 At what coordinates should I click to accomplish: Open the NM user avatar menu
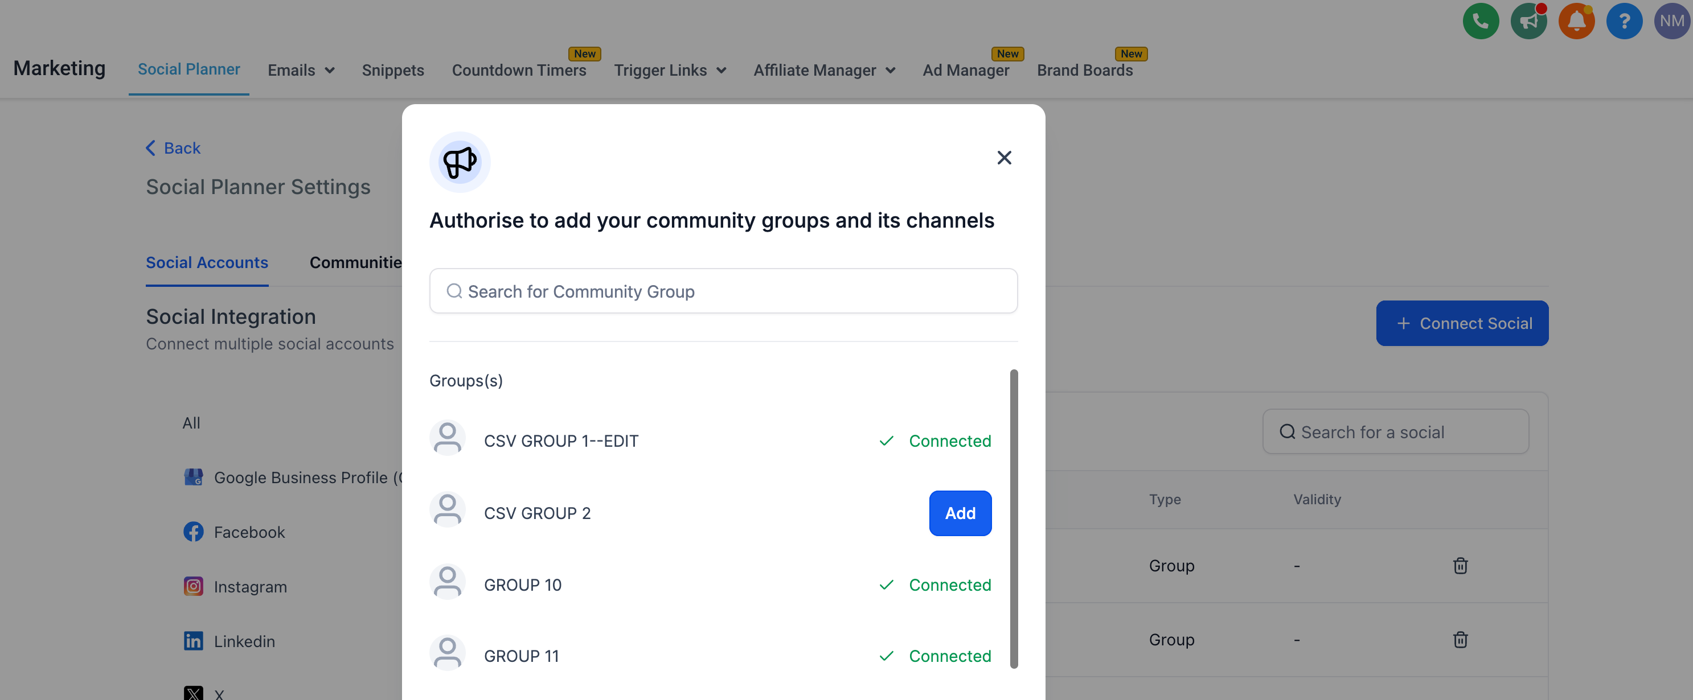(1671, 21)
